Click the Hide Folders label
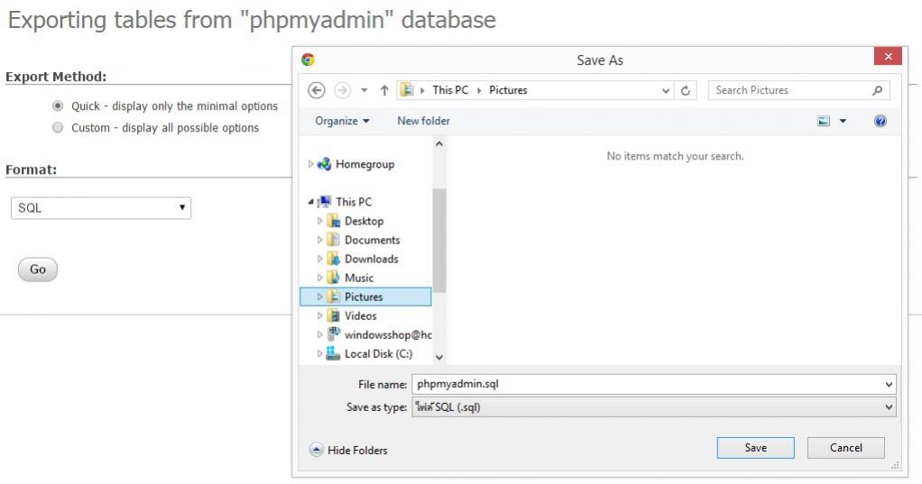 click(x=357, y=451)
